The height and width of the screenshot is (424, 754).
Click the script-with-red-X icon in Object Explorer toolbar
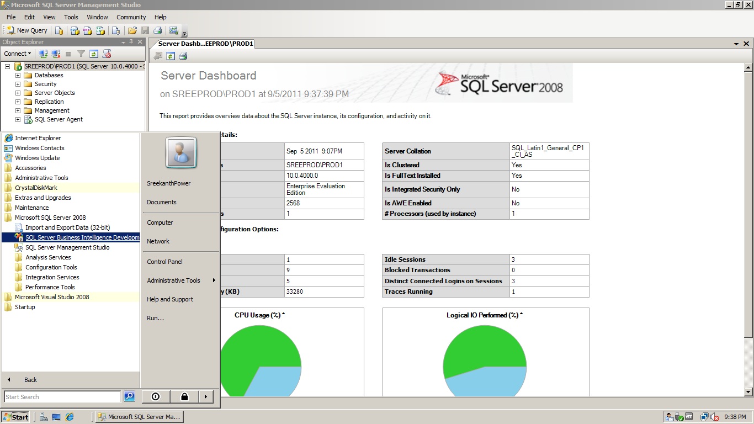[x=107, y=54]
